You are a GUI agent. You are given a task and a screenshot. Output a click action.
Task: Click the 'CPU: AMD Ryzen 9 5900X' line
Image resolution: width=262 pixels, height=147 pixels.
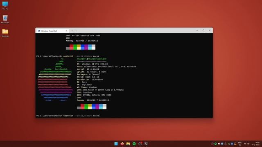click(x=100, y=90)
